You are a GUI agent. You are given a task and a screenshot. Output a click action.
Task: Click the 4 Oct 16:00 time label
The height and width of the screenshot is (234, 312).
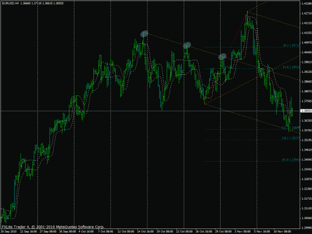click(86, 232)
